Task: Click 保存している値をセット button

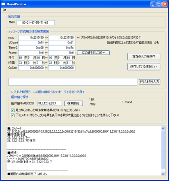Action: pos(144,67)
